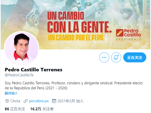Click the Chota location text
The image size is (151, 113).
pyautogui.click(x=15, y=101)
